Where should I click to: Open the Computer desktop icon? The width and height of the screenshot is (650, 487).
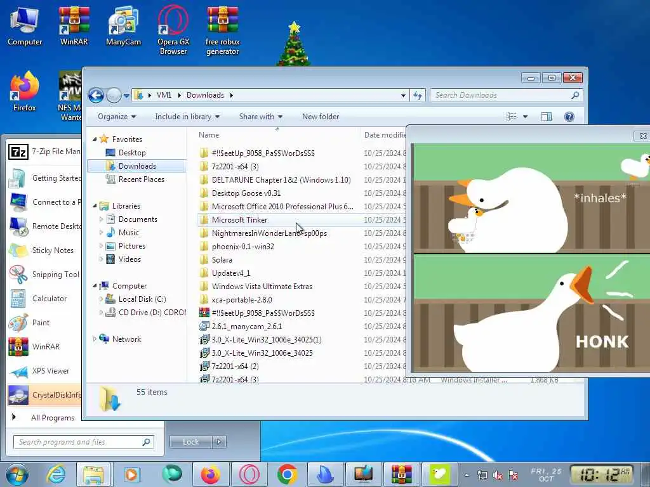[25, 26]
